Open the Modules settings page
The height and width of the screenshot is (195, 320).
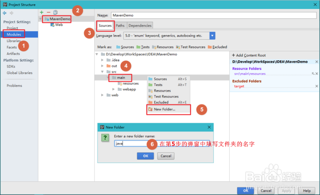click(14, 34)
